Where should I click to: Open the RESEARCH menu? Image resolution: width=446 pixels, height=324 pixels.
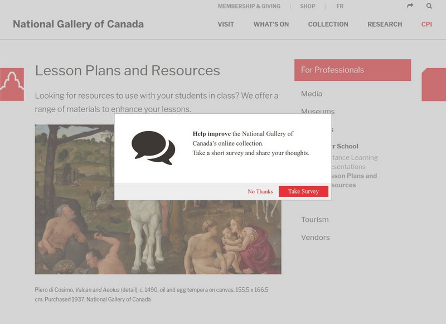385,25
